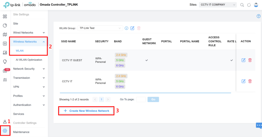
Task: Click the 6 GHz tag for CCTV IT
Action: click(x=120, y=87)
